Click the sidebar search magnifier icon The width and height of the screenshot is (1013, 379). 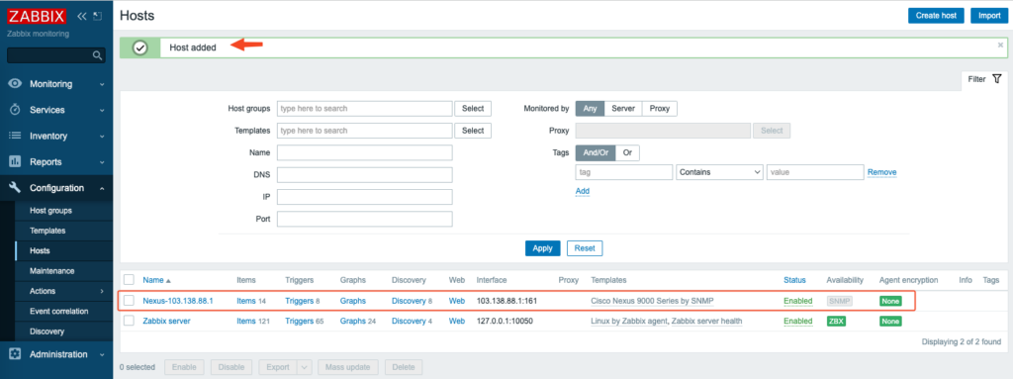(98, 55)
